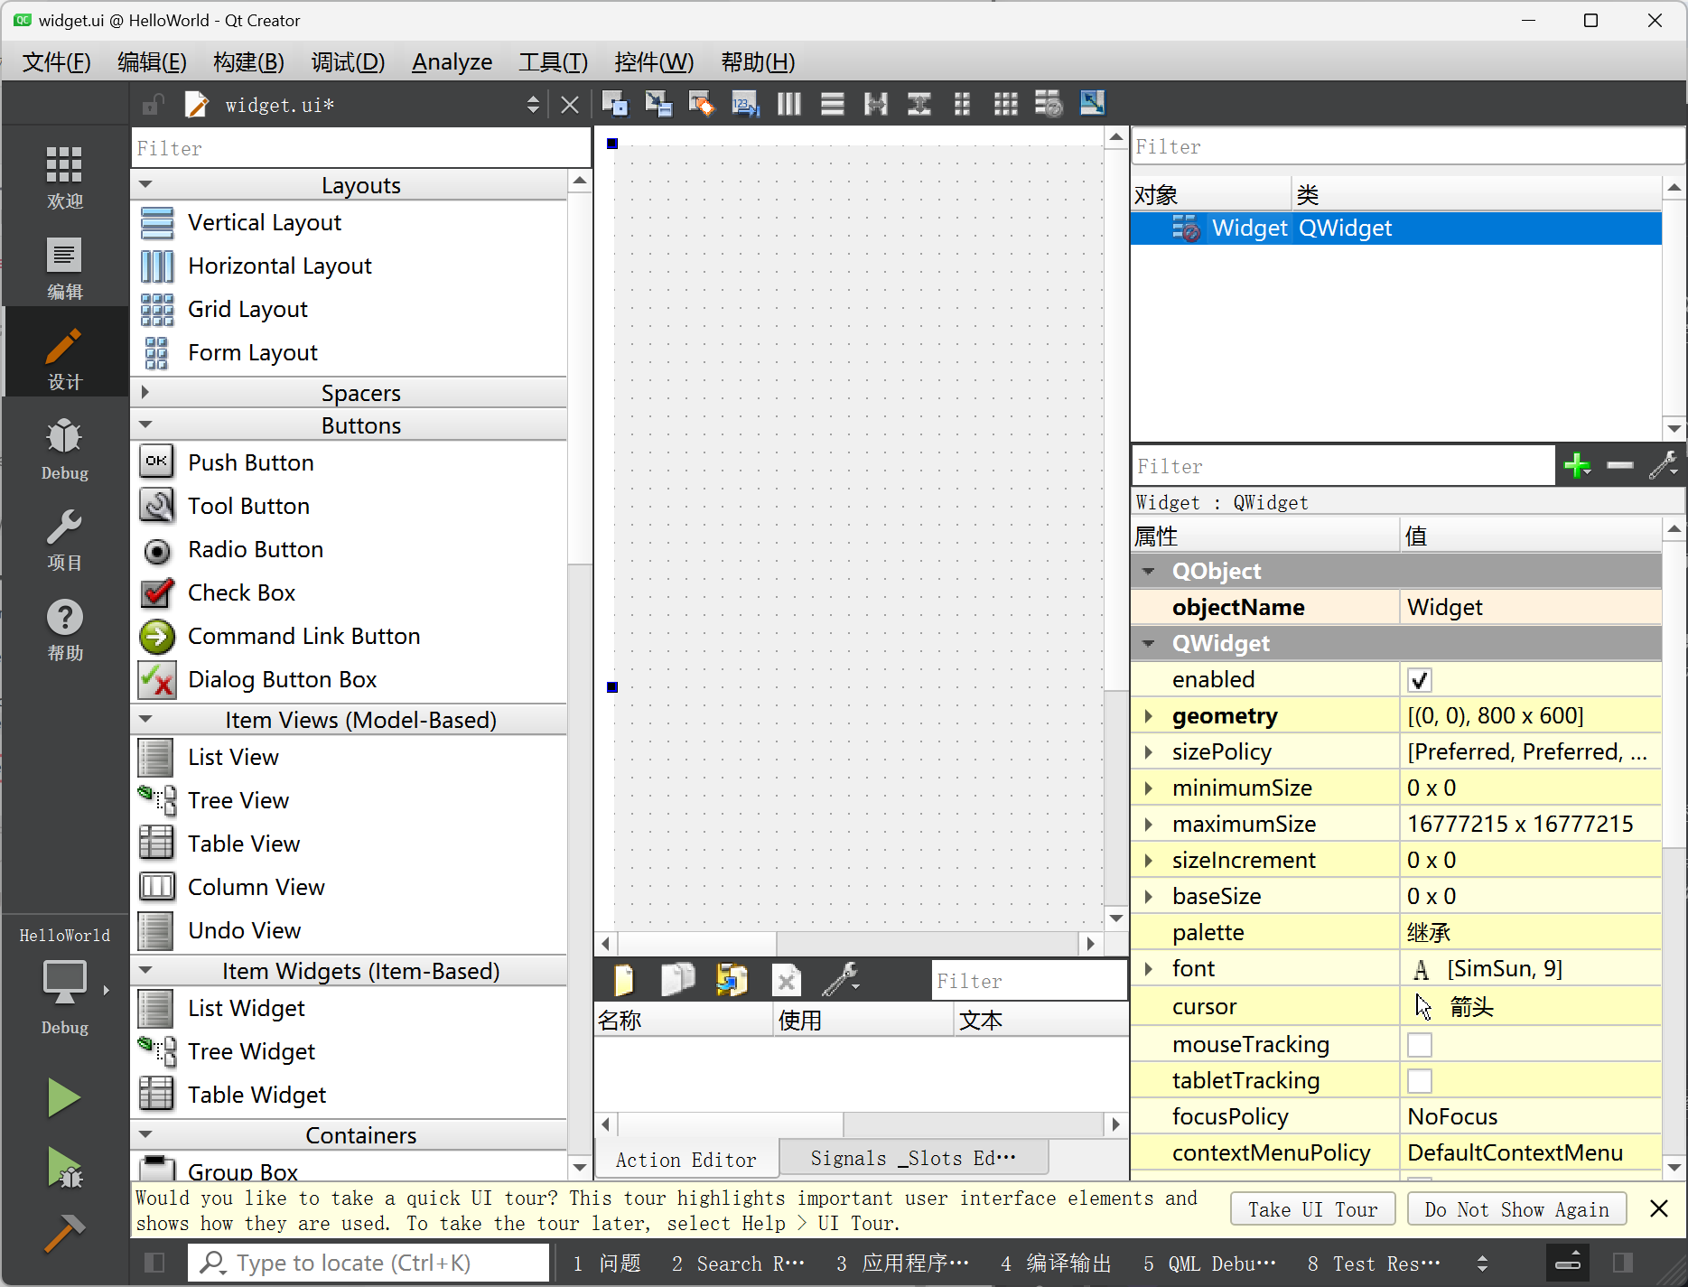Enable the tabletTracking checkbox
This screenshot has height=1287, width=1688.
tap(1420, 1081)
